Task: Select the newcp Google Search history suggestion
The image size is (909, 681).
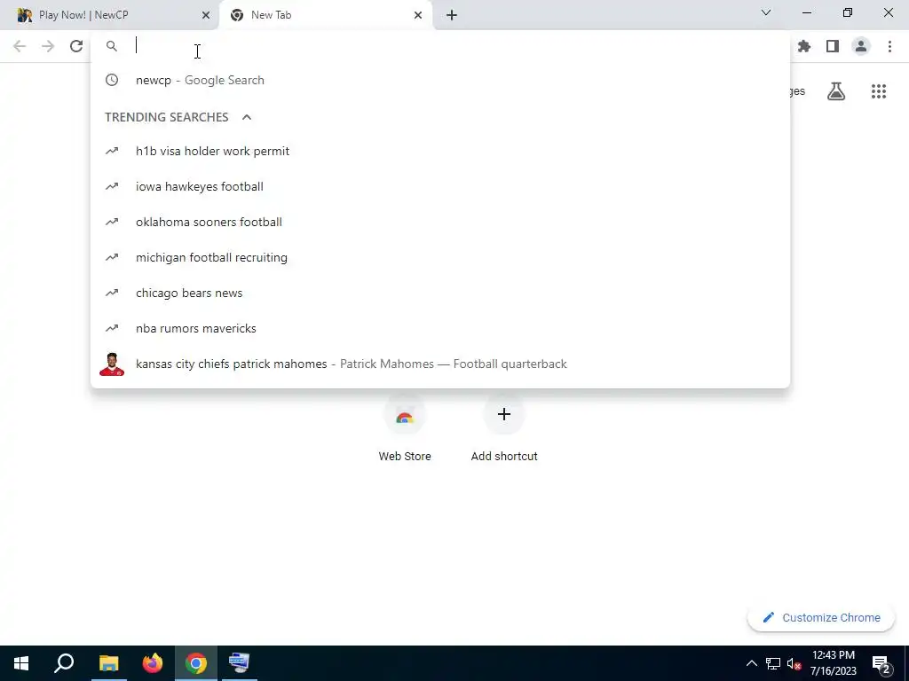Action: click(x=440, y=80)
